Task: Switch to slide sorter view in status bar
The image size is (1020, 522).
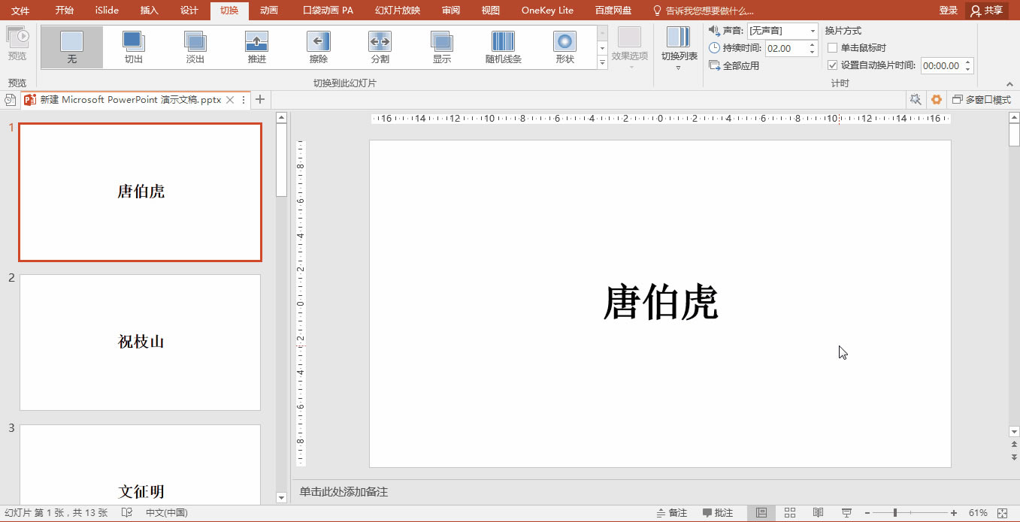Action: [x=790, y=513]
